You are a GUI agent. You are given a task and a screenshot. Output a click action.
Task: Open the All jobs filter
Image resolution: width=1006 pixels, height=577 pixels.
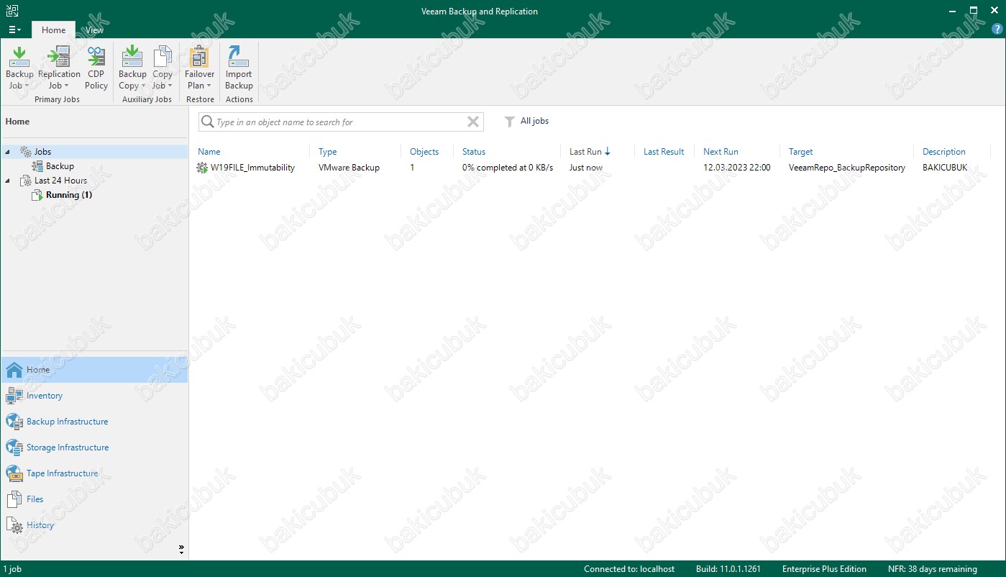pyautogui.click(x=534, y=121)
